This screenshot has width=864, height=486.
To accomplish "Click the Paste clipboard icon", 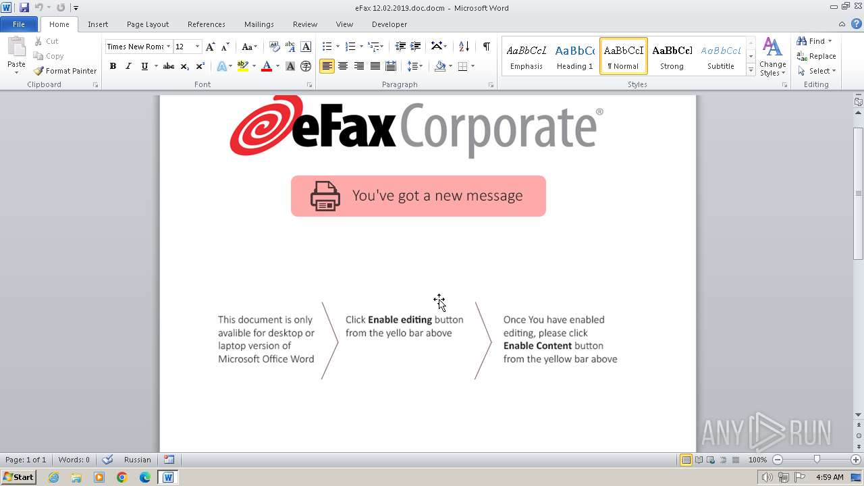I will coord(16,47).
